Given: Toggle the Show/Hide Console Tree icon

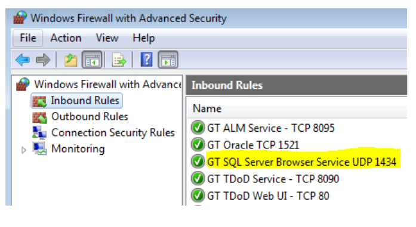Looking at the screenshot, I should [x=92, y=60].
